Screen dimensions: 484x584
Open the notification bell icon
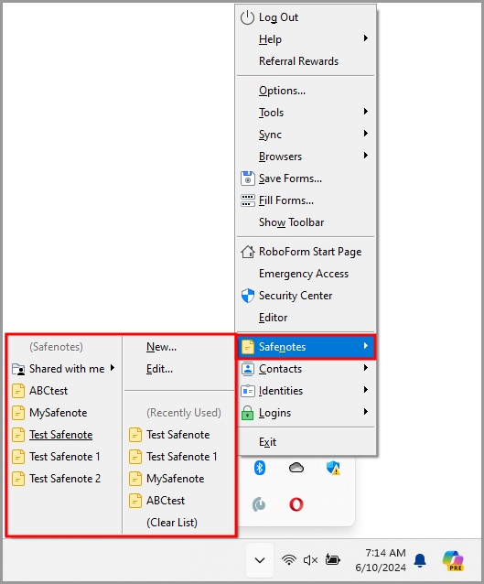[x=420, y=560]
